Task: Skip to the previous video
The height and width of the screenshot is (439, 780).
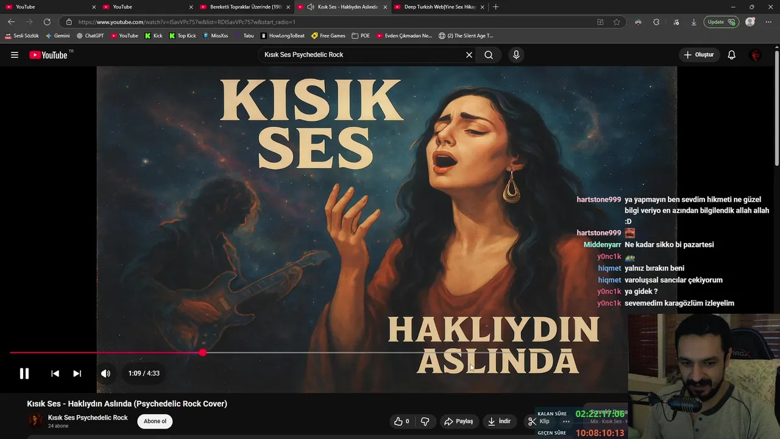Action: point(55,373)
